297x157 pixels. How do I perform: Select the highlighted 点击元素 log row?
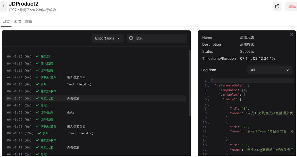(95, 98)
